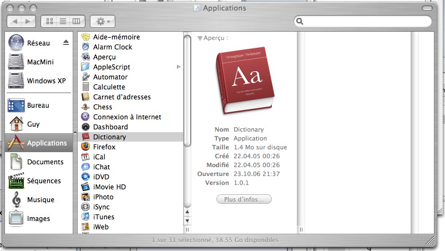445x251 pixels.
Task: Click the sidebar divider handle dot
Action: pyautogui.click(x=75, y=133)
